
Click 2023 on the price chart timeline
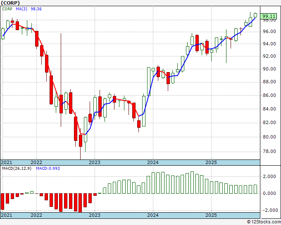point(95,162)
